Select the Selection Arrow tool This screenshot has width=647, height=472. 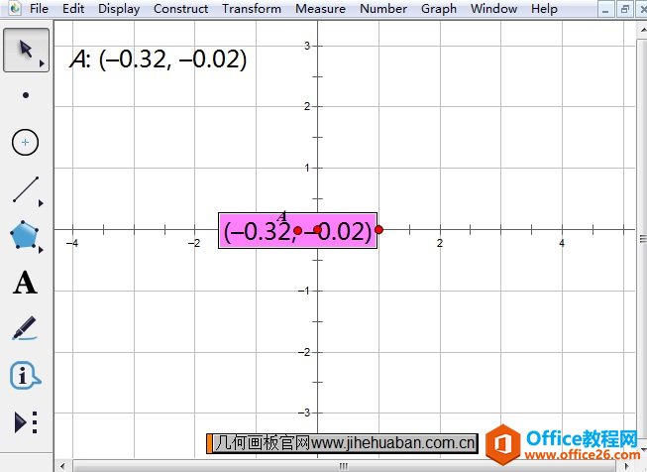click(26, 51)
